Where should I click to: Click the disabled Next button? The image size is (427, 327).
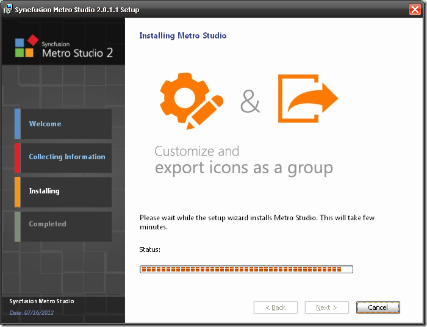click(x=327, y=307)
